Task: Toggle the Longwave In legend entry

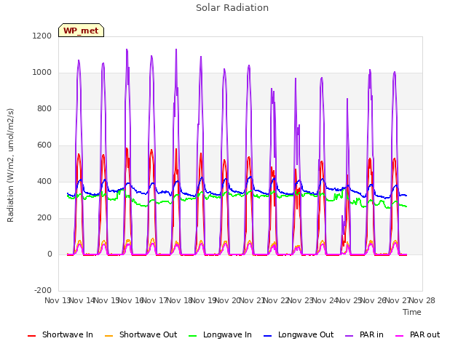Action: point(220,334)
